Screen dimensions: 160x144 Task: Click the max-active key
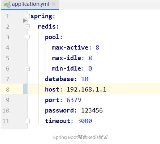[x=70, y=48]
